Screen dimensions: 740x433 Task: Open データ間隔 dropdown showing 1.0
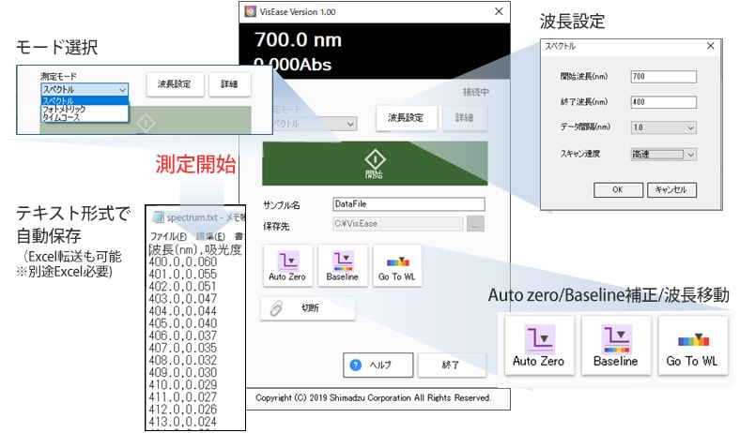point(664,127)
